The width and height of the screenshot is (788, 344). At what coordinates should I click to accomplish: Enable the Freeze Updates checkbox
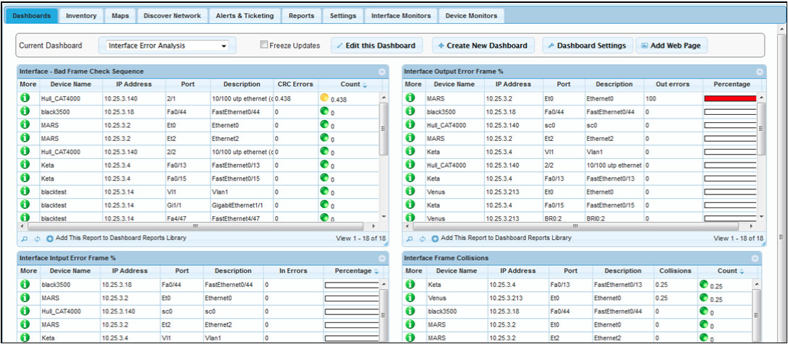coord(264,45)
